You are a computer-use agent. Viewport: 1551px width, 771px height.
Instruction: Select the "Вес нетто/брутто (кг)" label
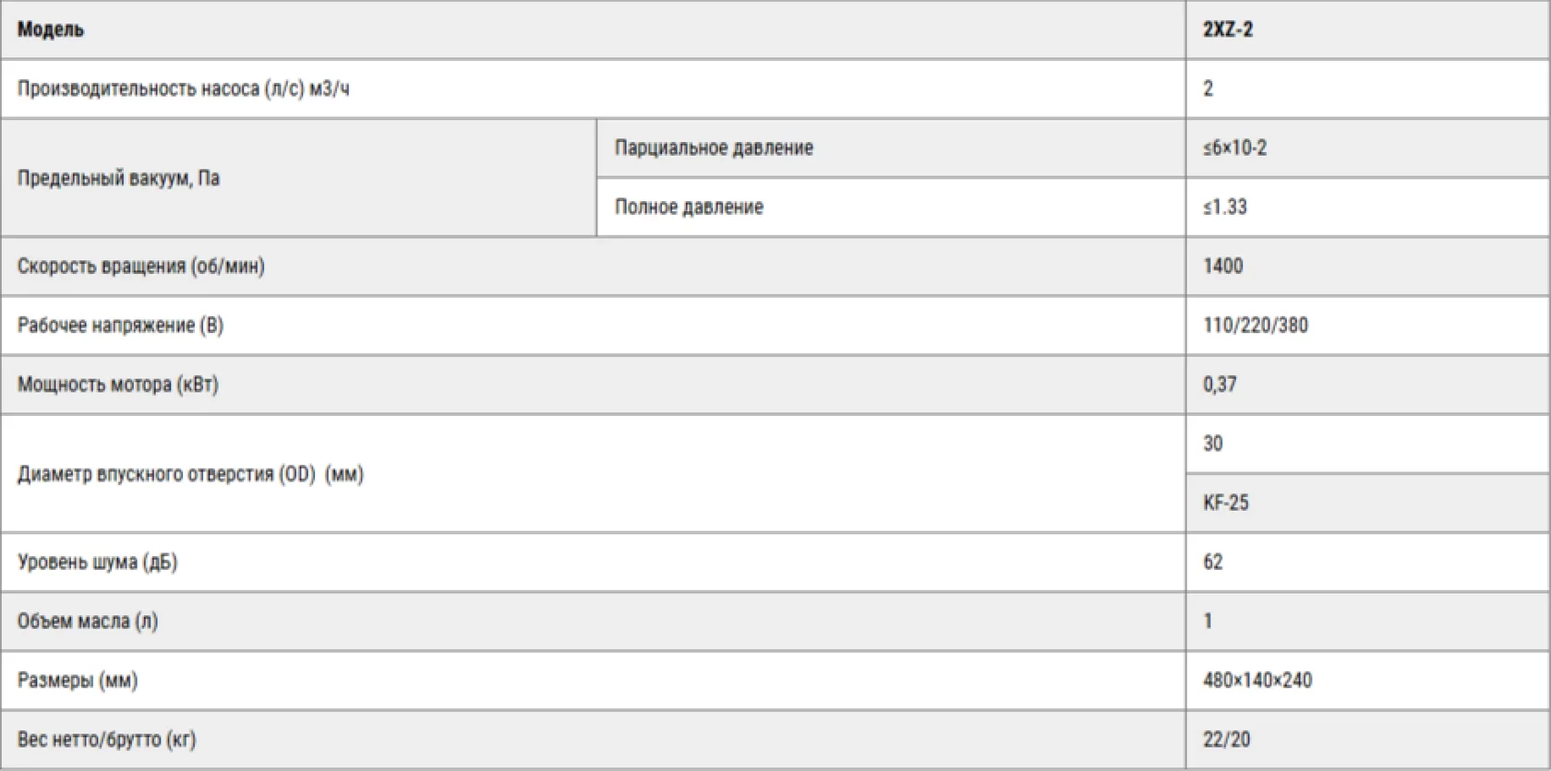point(106,740)
